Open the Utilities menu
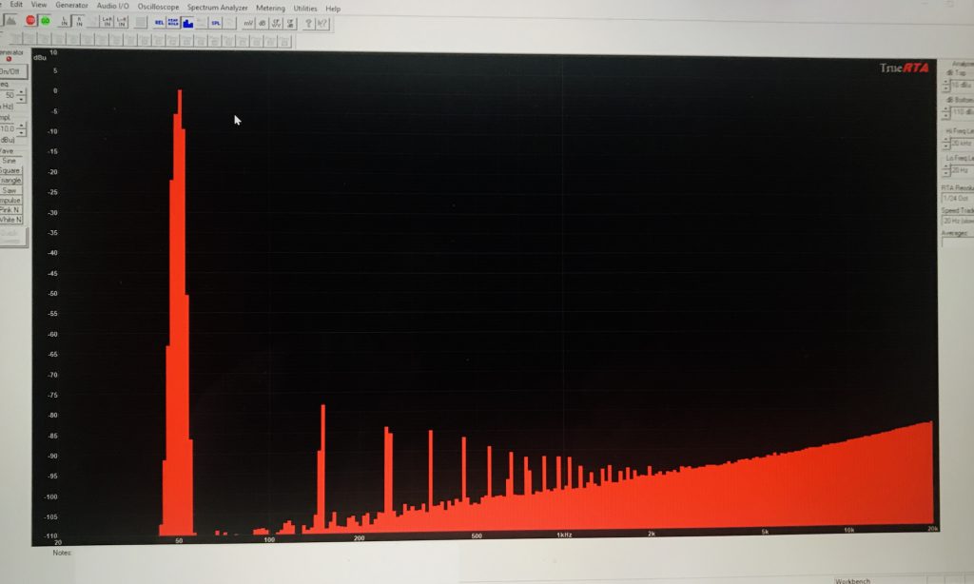Image resolution: width=974 pixels, height=584 pixels. (x=305, y=8)
